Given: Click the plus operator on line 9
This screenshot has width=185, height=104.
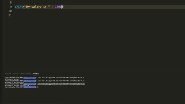Looking at the screenshot, I should [x=52, y=7].
